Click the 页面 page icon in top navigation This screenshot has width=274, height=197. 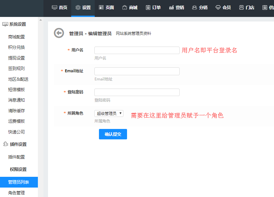click(101, 7)
